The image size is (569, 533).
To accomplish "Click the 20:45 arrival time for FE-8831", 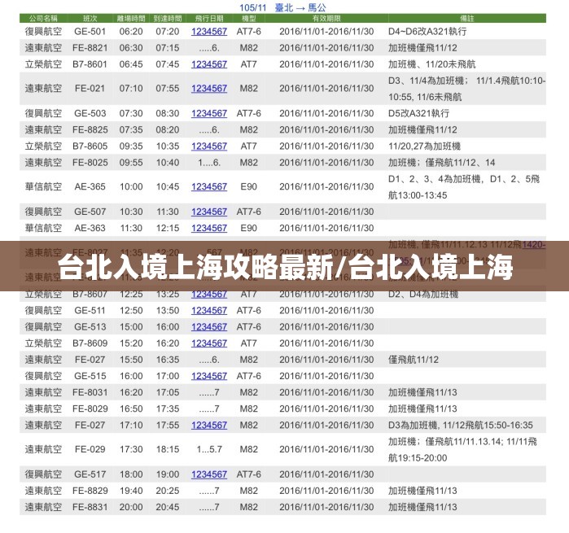I will pos(168,507).
